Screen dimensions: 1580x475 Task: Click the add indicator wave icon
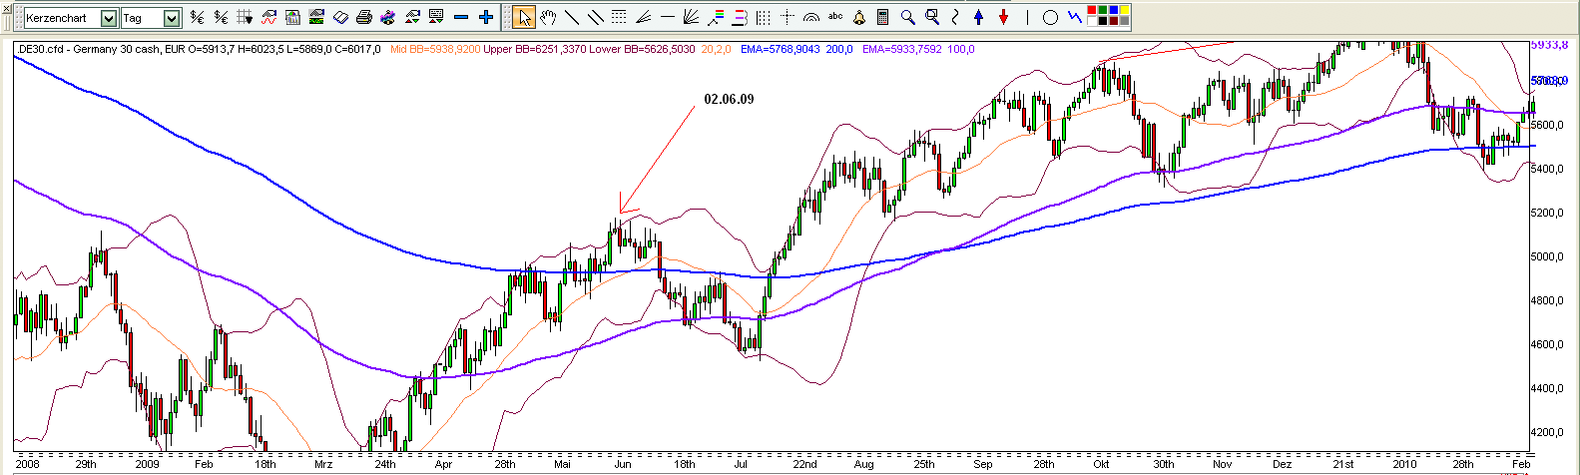(x=269, y=17)
